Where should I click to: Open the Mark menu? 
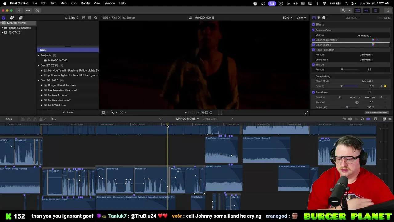[64, 3]
